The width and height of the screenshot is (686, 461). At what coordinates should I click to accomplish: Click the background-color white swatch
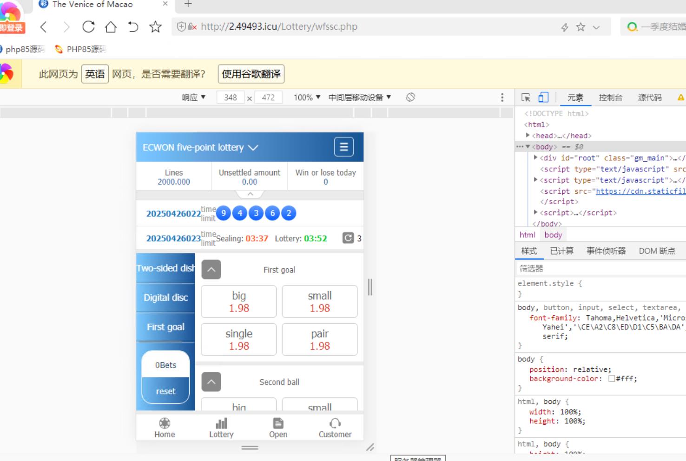tap(612, 379)
